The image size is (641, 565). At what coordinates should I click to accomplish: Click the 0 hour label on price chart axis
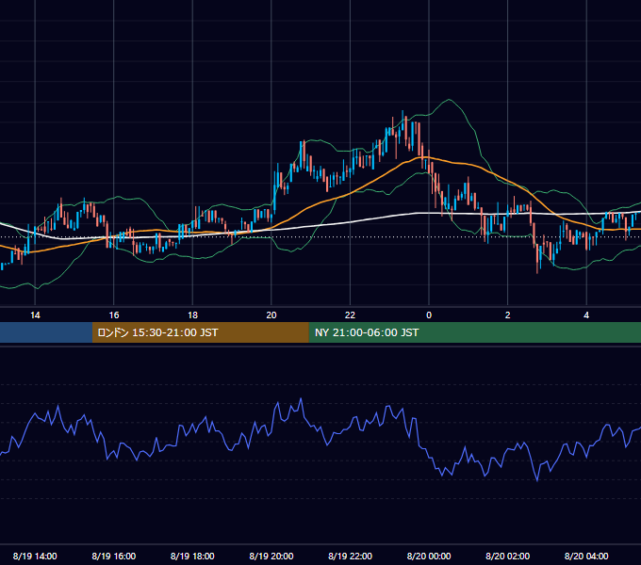point(429,315)
